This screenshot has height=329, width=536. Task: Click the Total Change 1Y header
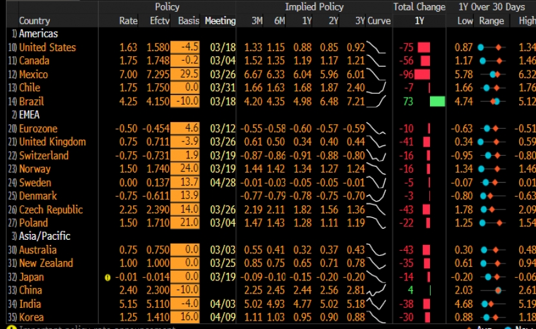point(420,21)
